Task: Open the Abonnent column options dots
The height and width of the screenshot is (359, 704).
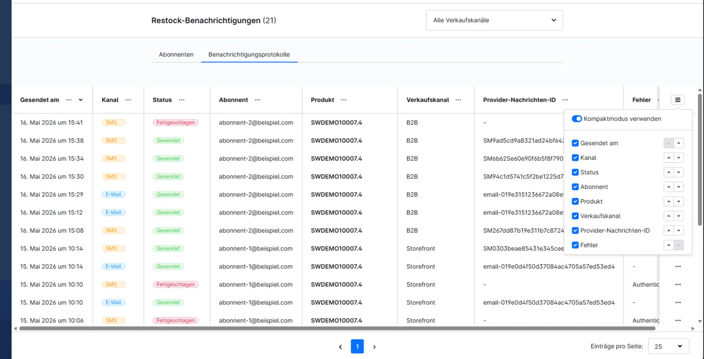Action: pos(257,100)
